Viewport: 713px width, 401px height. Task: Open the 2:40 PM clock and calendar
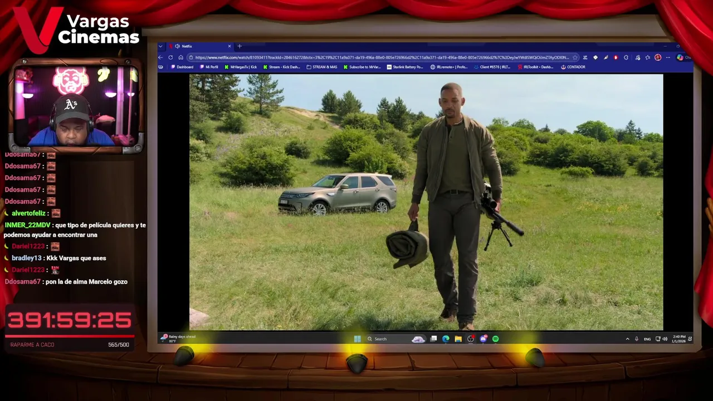click(x=678, y=339)
